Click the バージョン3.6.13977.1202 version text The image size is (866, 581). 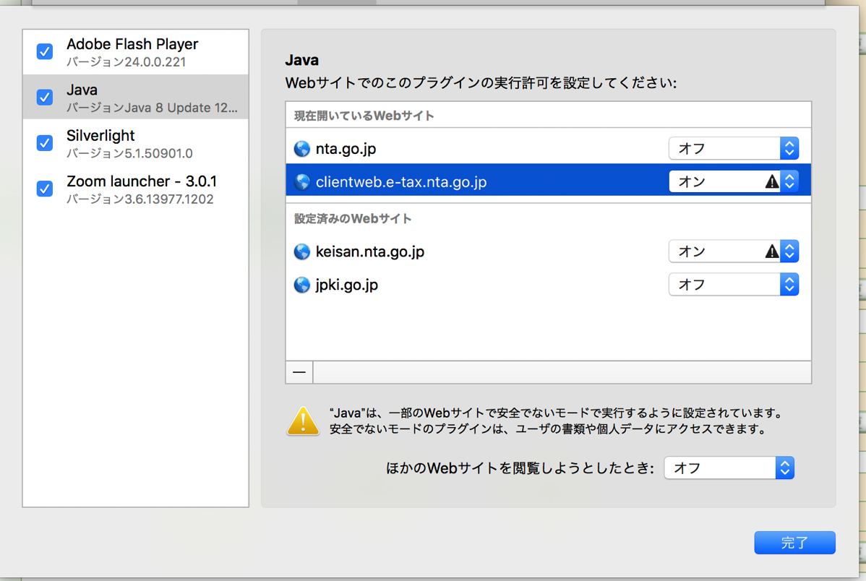tap(140, 199)
